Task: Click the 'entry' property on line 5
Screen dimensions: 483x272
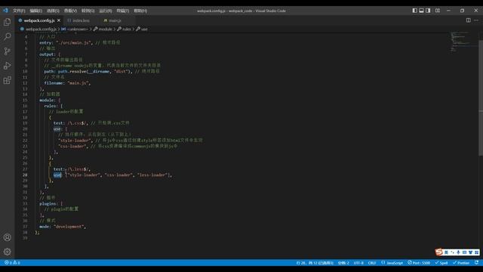Action: [x=45, y=42]
